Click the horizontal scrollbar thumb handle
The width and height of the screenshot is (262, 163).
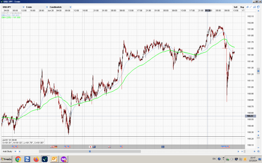pos(90,151)
